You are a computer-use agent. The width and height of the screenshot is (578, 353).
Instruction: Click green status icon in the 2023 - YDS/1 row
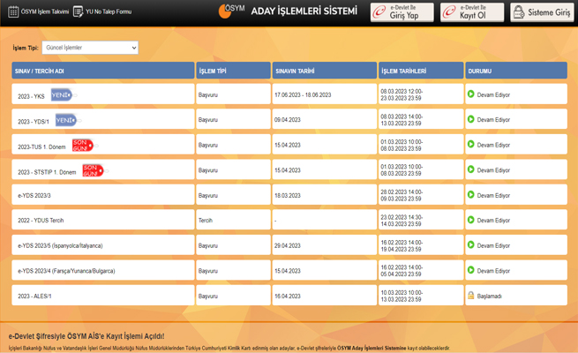click(x=470, y=119)
